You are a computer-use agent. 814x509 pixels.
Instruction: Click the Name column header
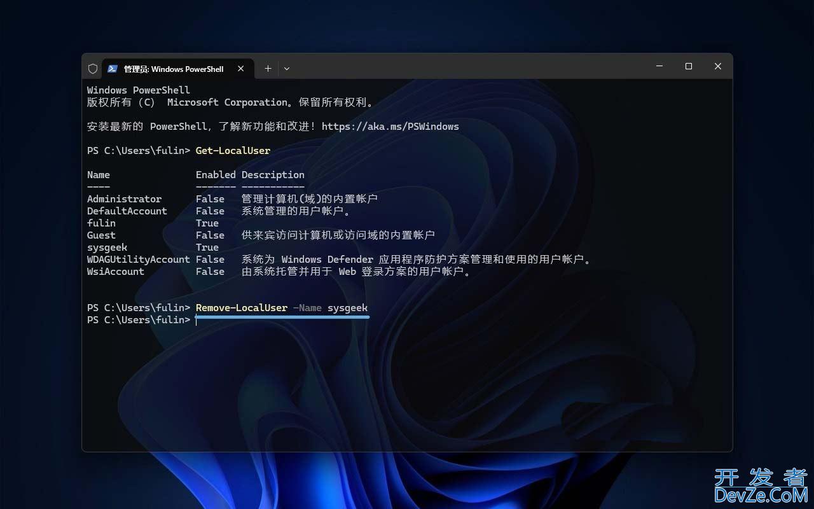[99, 174]
